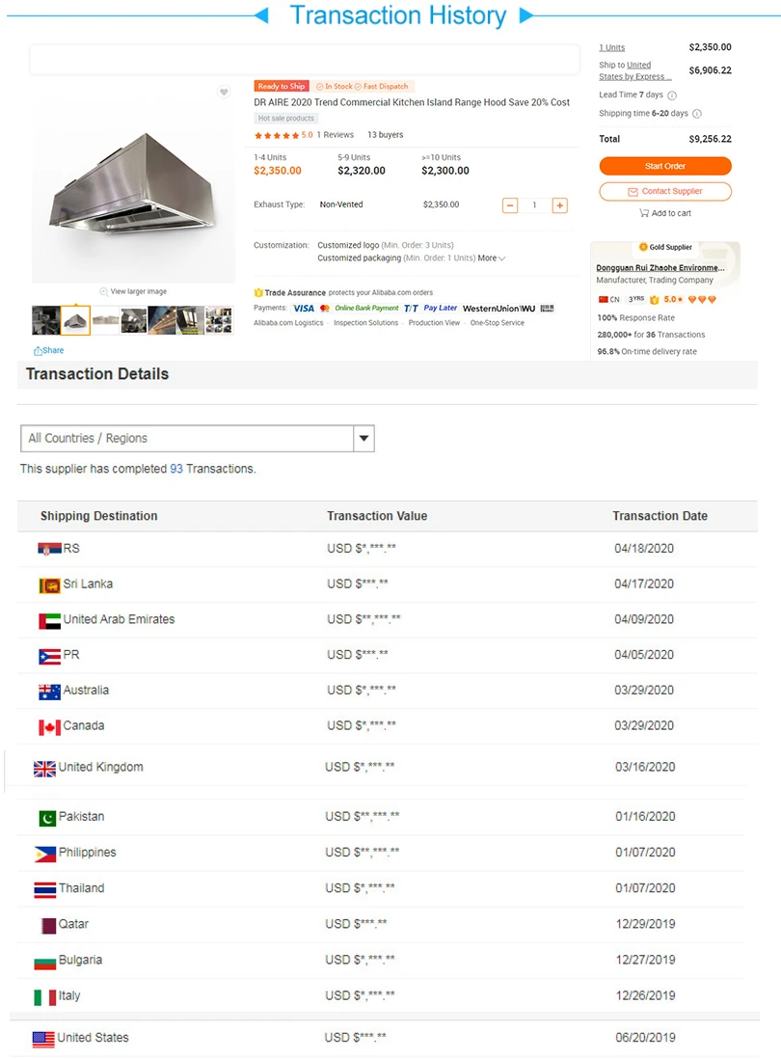The height and width of the screenshot is (1059, 781).
Task: Open the Production View link
Action: point(434,323)
